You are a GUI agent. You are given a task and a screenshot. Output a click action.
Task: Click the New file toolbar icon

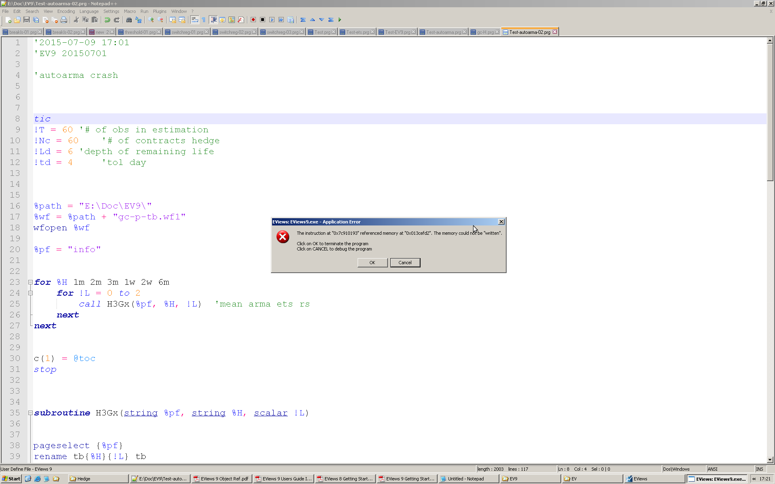pos(8,20)
